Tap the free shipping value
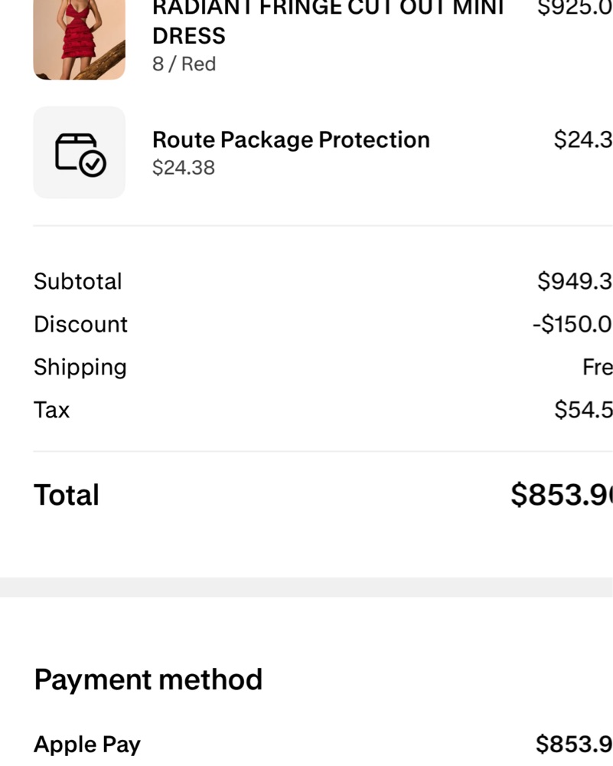Screen dimensions: 613x766 click(x=598, y=367)
